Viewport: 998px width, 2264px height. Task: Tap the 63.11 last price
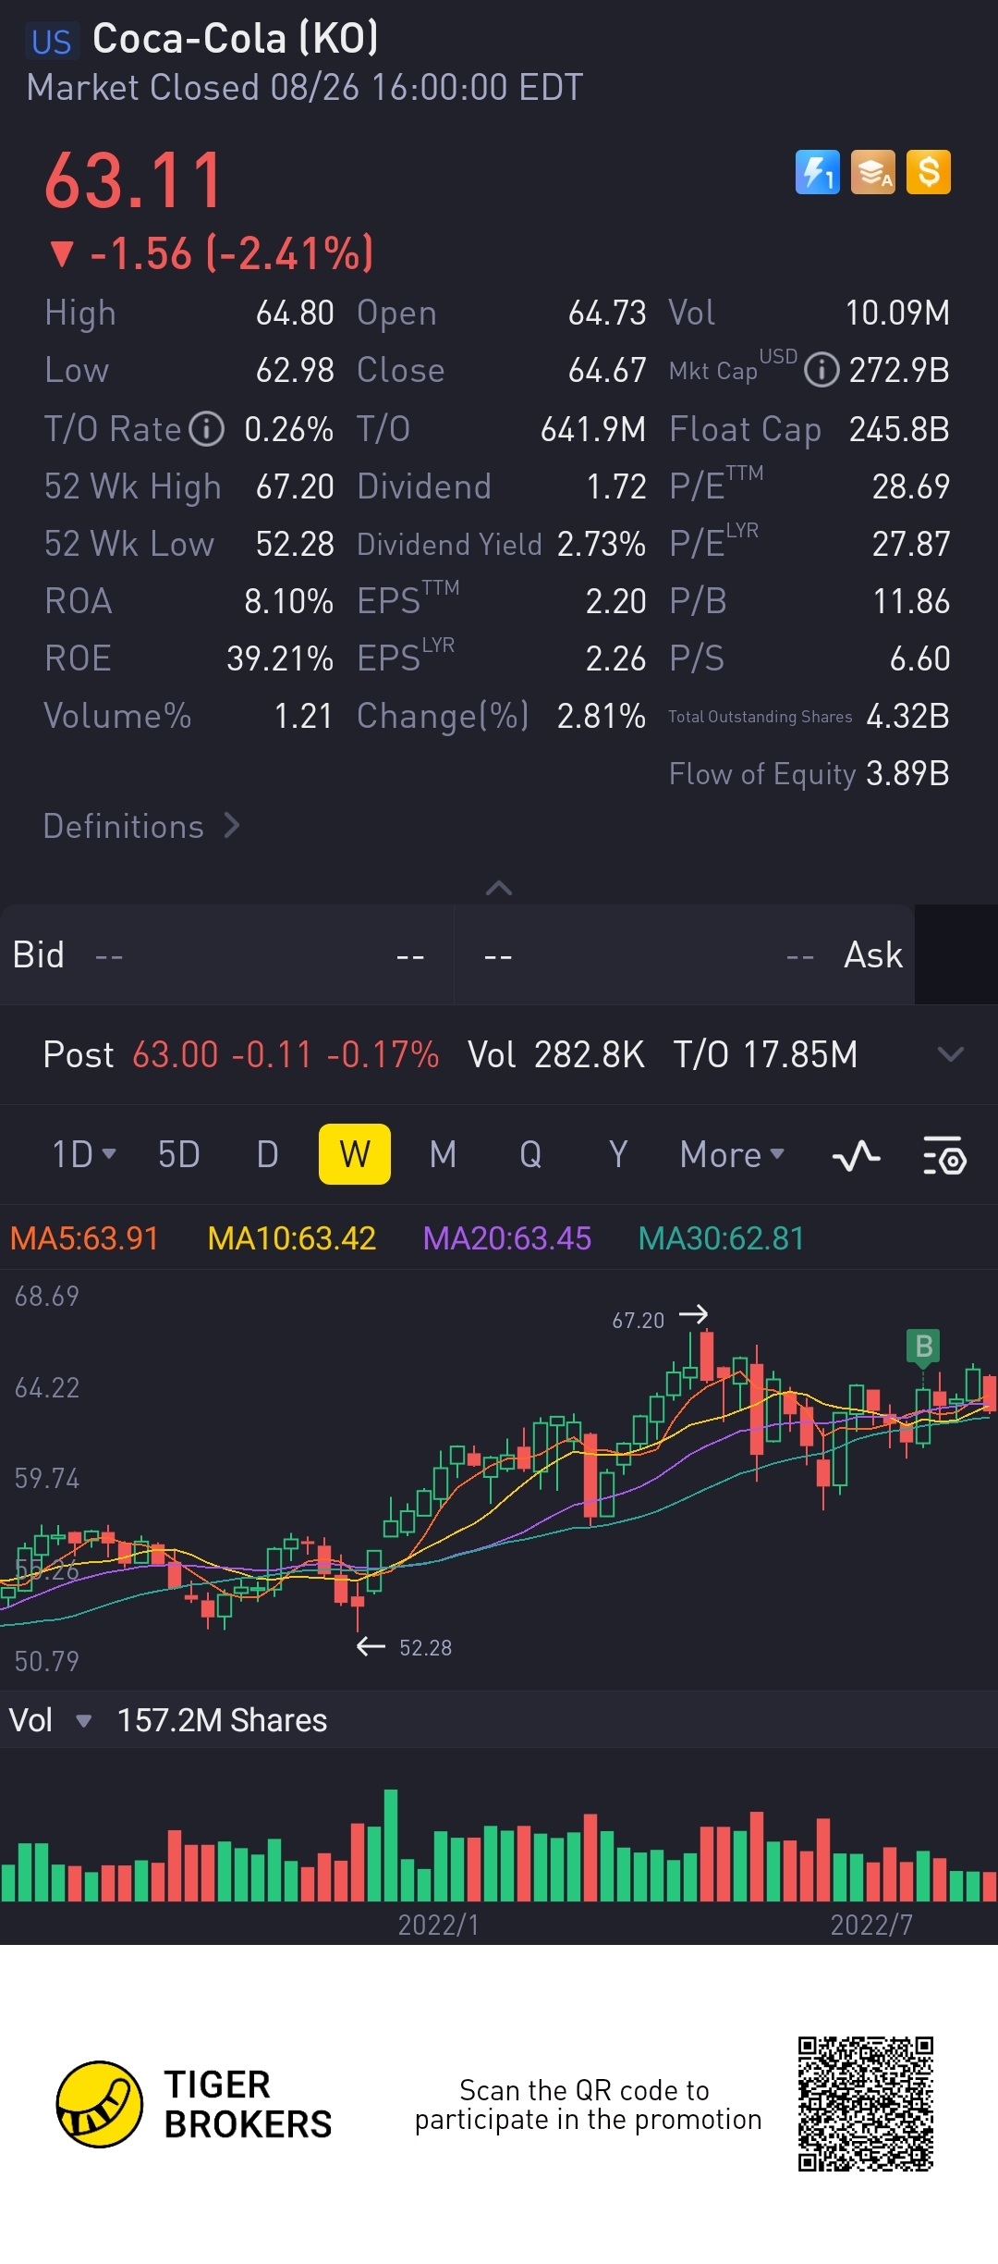point(134,180)
